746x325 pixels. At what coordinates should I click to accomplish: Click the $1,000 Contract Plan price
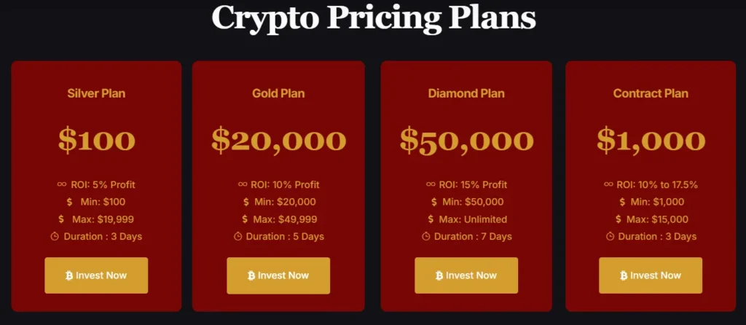coord(651,141)
